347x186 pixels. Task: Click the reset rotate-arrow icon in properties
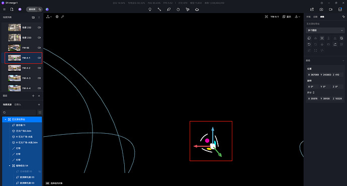click(309, 44)
